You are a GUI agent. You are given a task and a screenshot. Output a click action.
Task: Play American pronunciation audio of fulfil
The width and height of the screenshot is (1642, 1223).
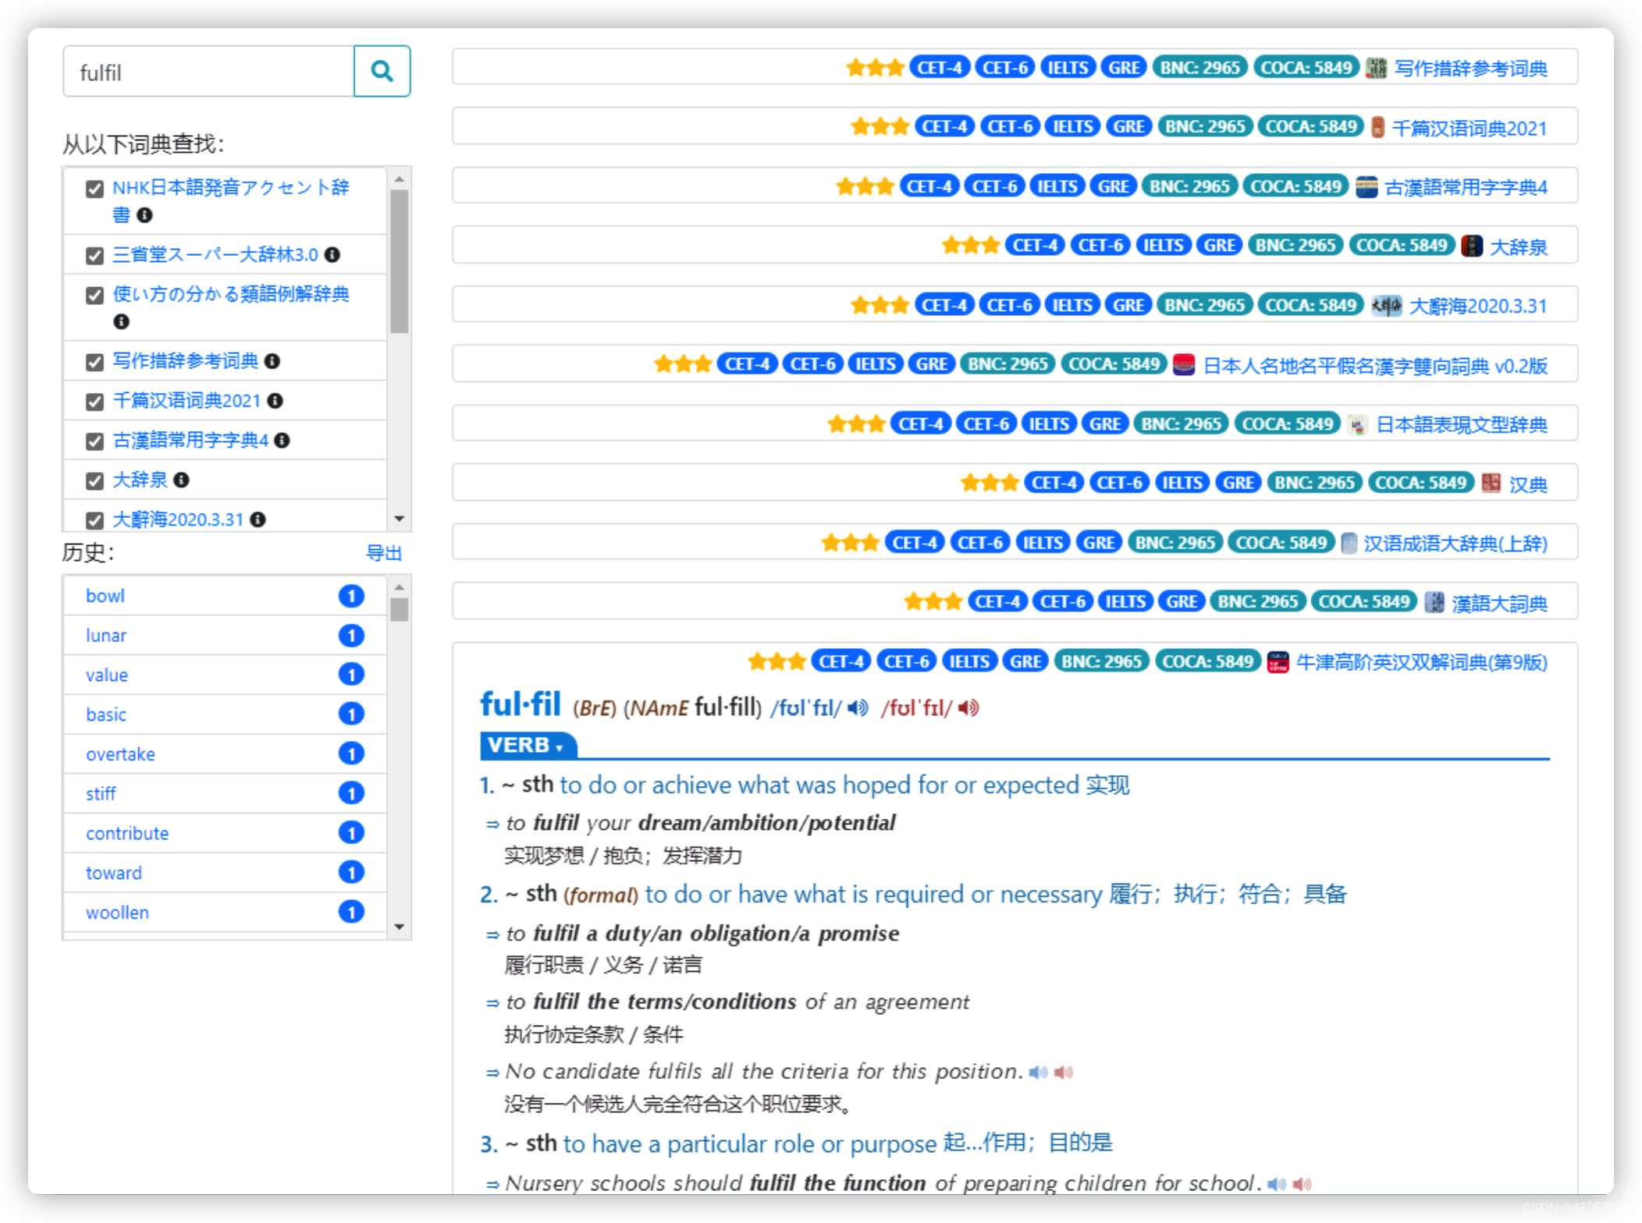tap(968, 707)
